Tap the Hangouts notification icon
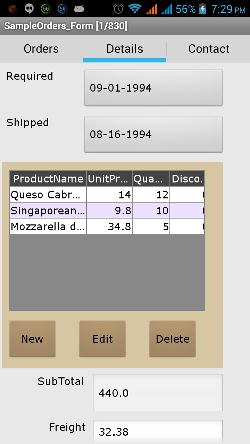The width and height of the screenshot is (250, 444). (29, 9)
